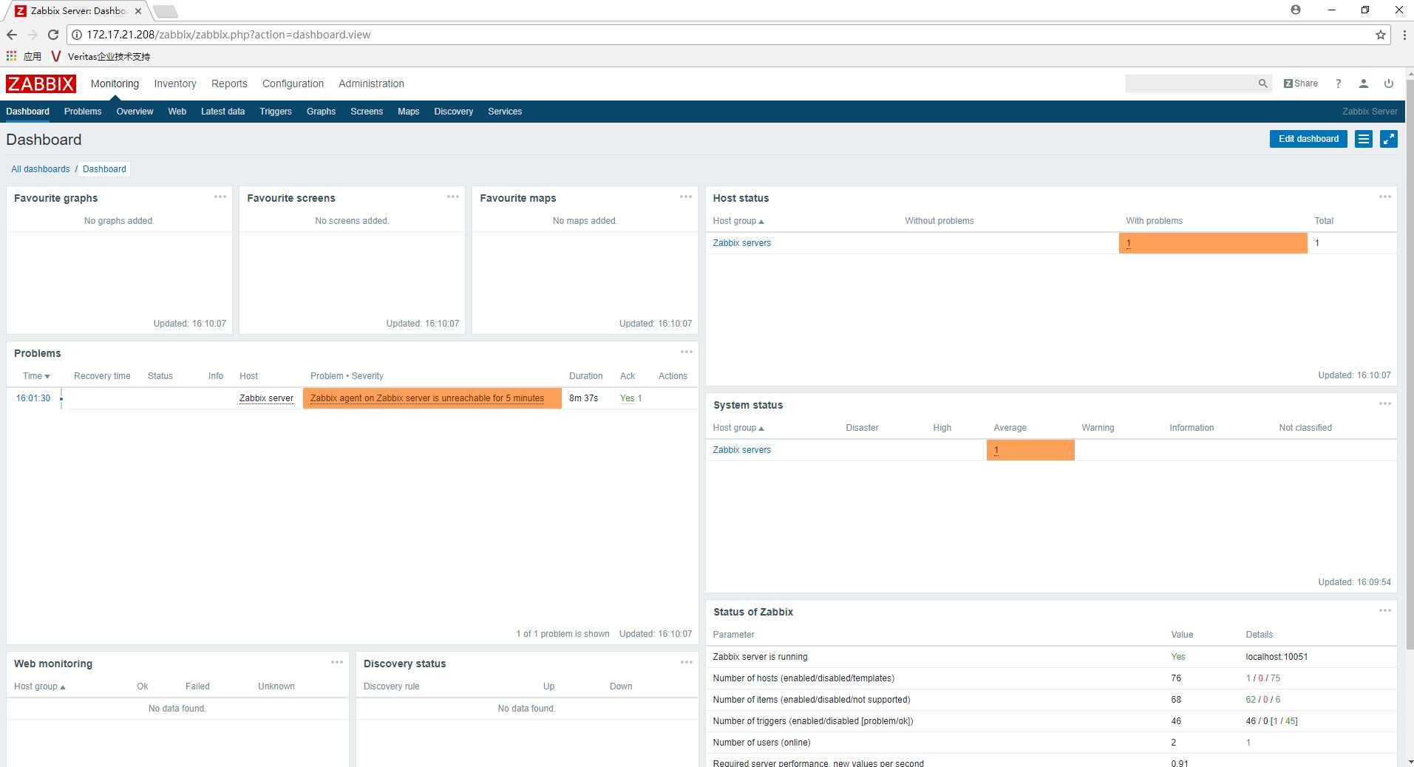Switch to the Latest data submenu tab
This screenshot has width=1414, height=767.
point(222,112)
